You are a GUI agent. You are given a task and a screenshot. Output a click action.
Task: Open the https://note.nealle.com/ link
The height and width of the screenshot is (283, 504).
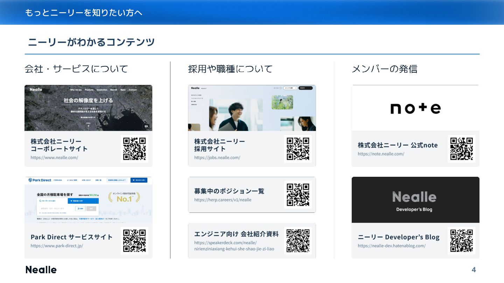click(x=381, y=154)
